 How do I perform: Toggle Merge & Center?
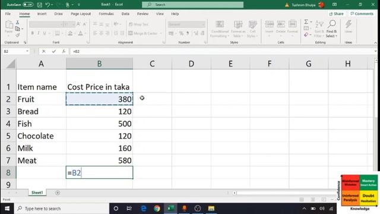(x=143, y=33)
